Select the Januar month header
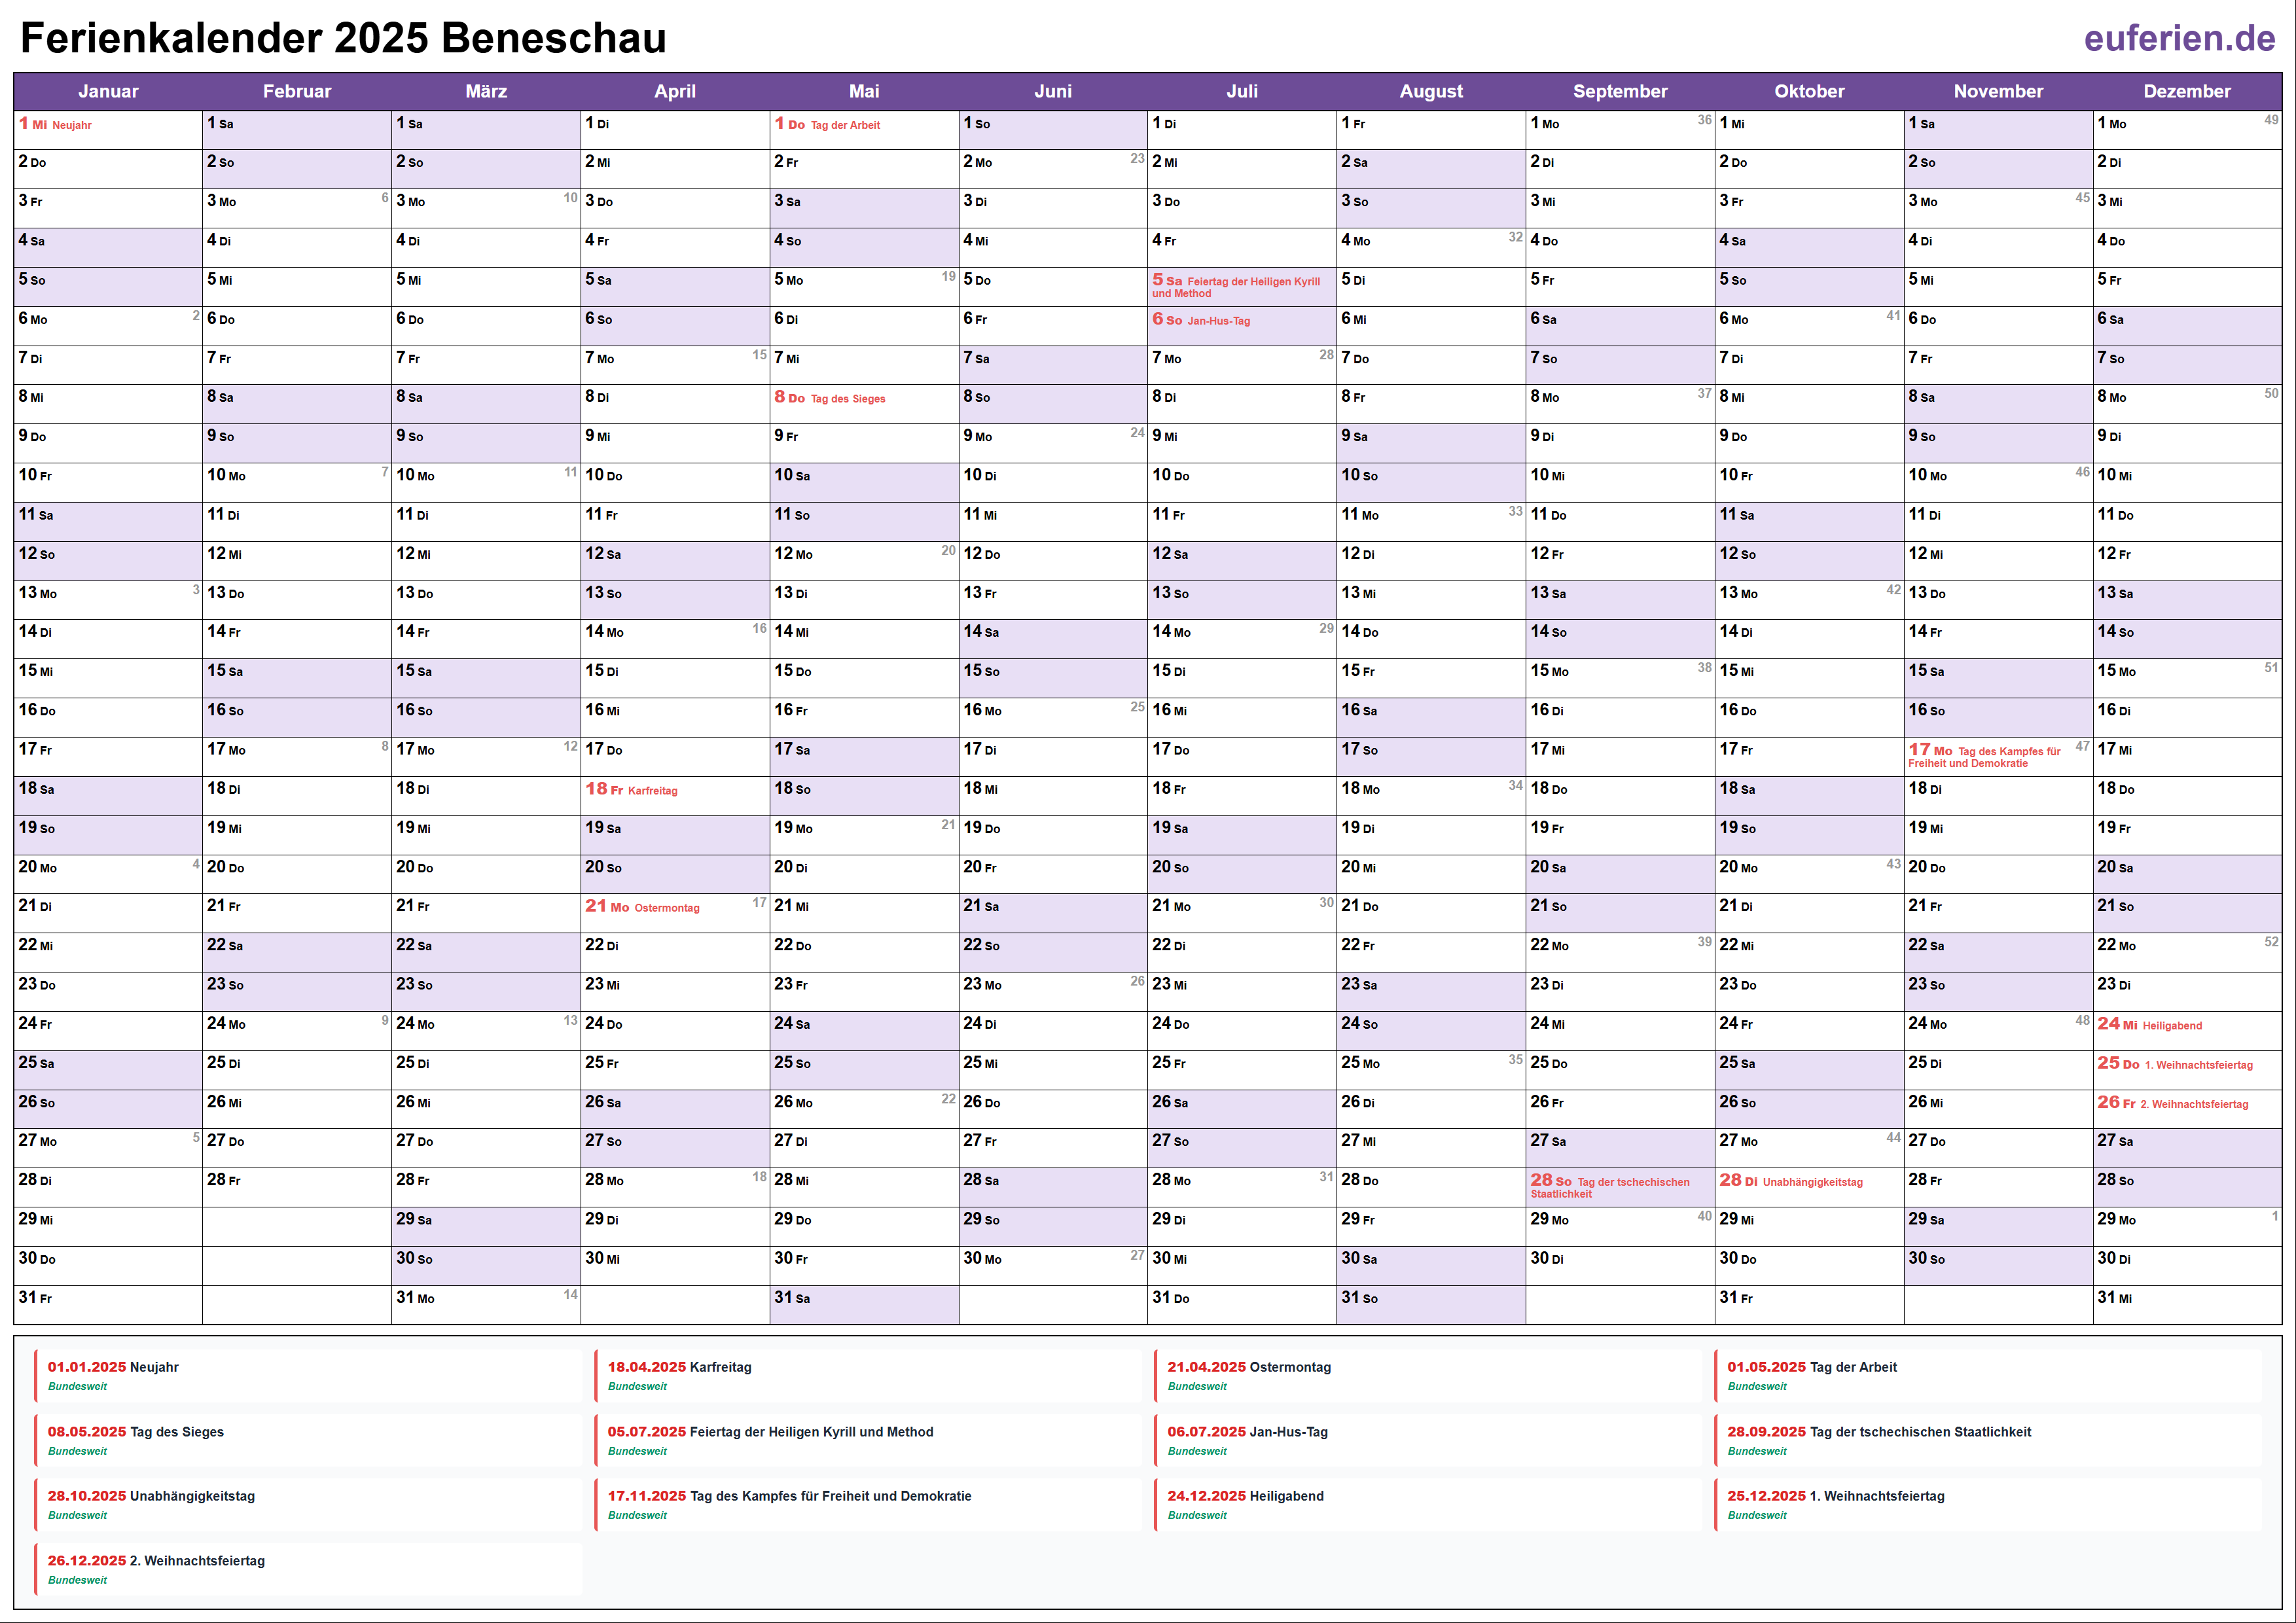The width and height of the screenshot is (2296, 1623). [108, 91]
